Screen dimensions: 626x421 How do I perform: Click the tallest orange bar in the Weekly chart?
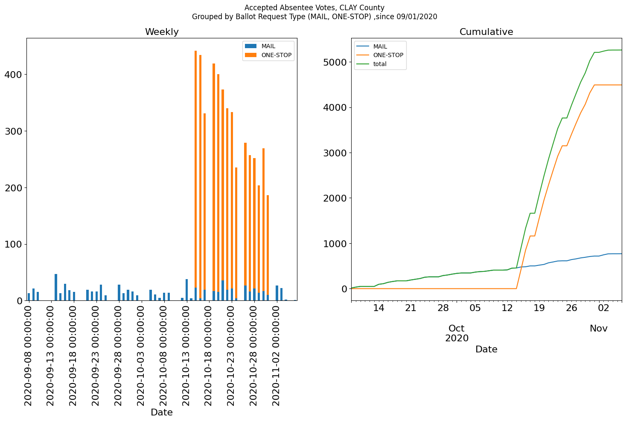pos(195,169)
